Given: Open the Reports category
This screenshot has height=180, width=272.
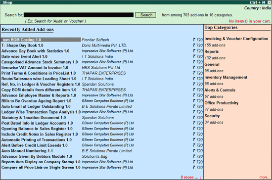Looking at the screenshot, I should [x=212, y=51].
